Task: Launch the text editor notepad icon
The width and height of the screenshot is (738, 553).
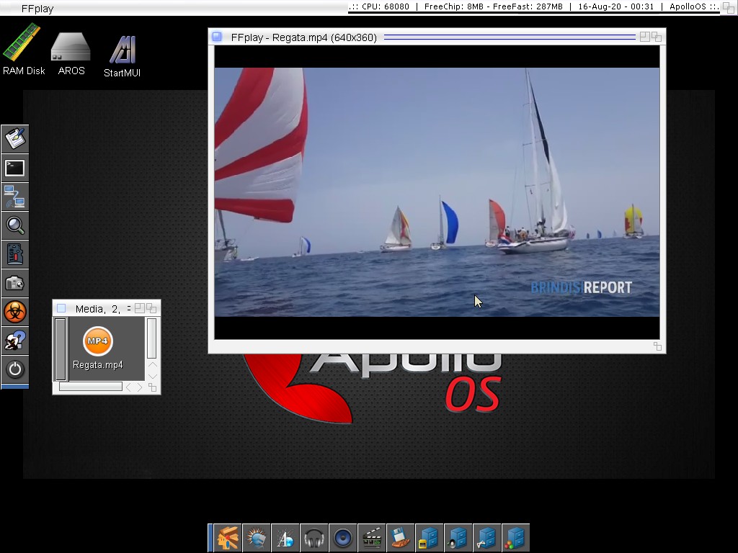Action: pyautogui.click(x=14, y=138)
